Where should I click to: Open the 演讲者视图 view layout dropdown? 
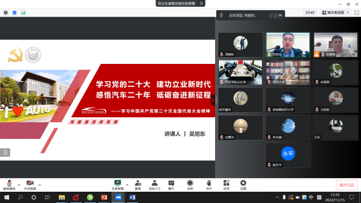pyautogui.click(x=336, y=13)
